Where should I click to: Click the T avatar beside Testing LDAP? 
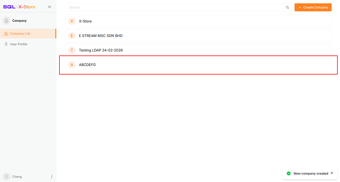[72, 50]
